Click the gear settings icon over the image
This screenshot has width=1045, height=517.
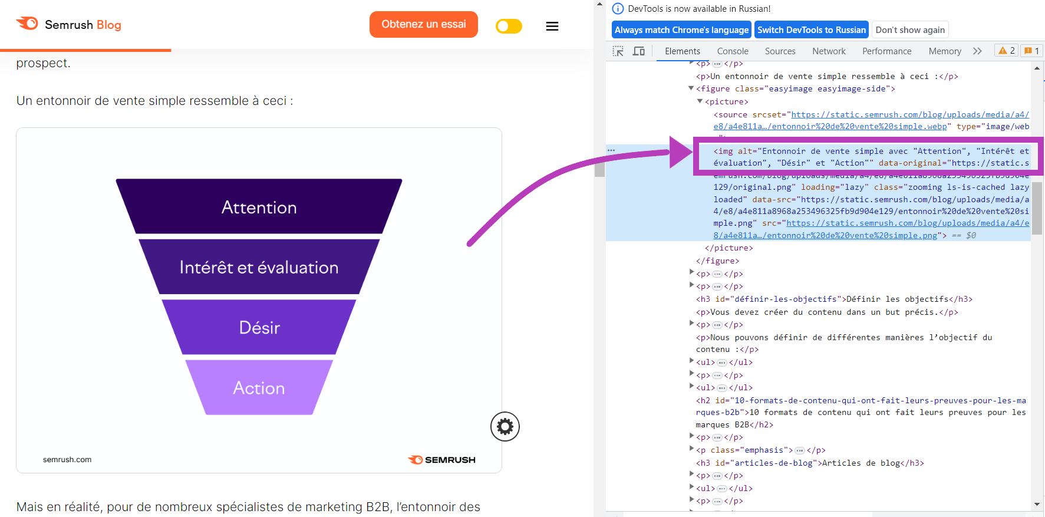(x=505, y=427)
